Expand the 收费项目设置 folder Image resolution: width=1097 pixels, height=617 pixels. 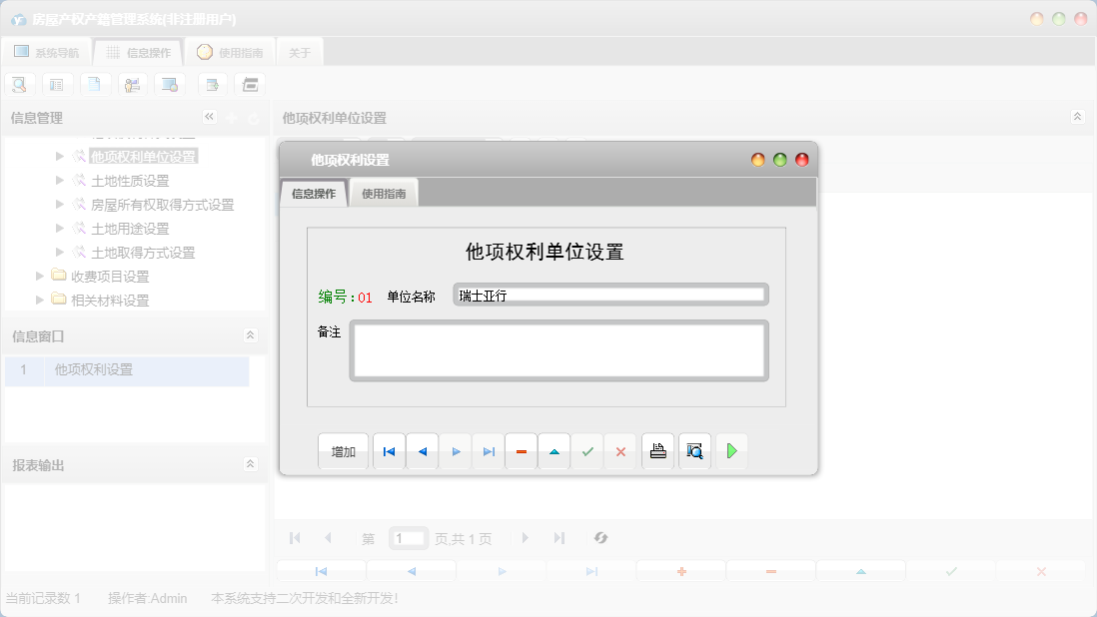pyautogui.click(x=40, y=276)
